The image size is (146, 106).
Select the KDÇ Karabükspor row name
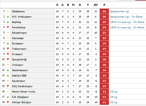click(x=22, y=86)
